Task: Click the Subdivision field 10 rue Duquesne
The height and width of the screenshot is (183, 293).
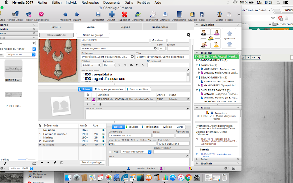Action: coord(174,144)
